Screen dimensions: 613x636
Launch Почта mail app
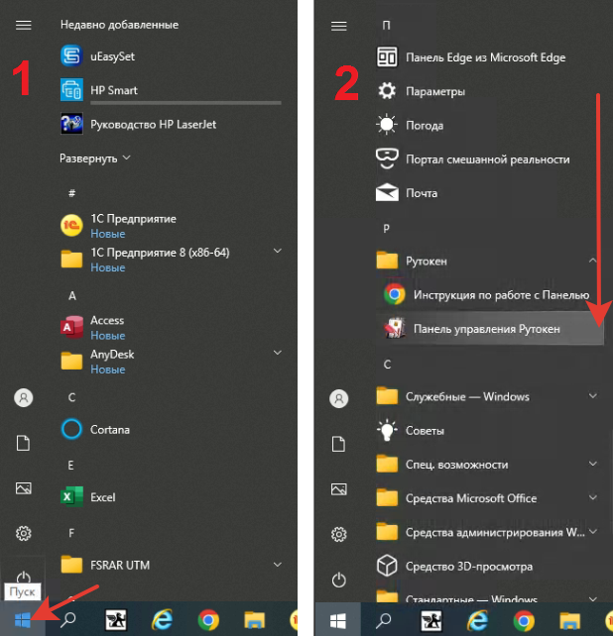(407, 193)
